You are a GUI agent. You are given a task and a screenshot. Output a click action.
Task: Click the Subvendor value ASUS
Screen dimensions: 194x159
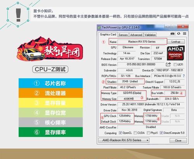point(129,70)
